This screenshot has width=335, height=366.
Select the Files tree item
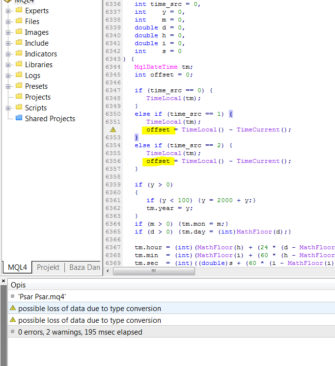point(32,22)
